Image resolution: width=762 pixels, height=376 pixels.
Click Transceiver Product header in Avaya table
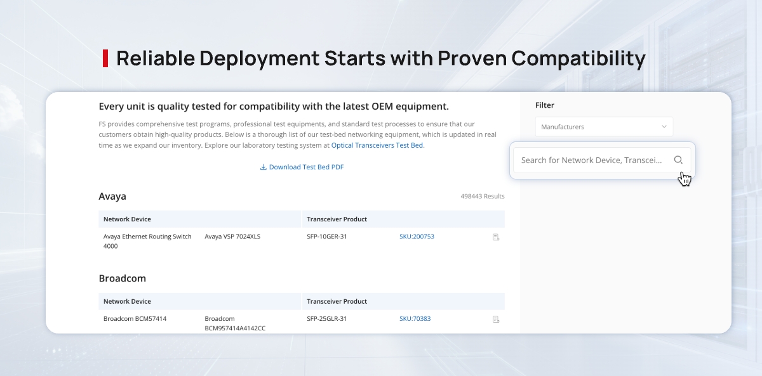click(337, 219)
